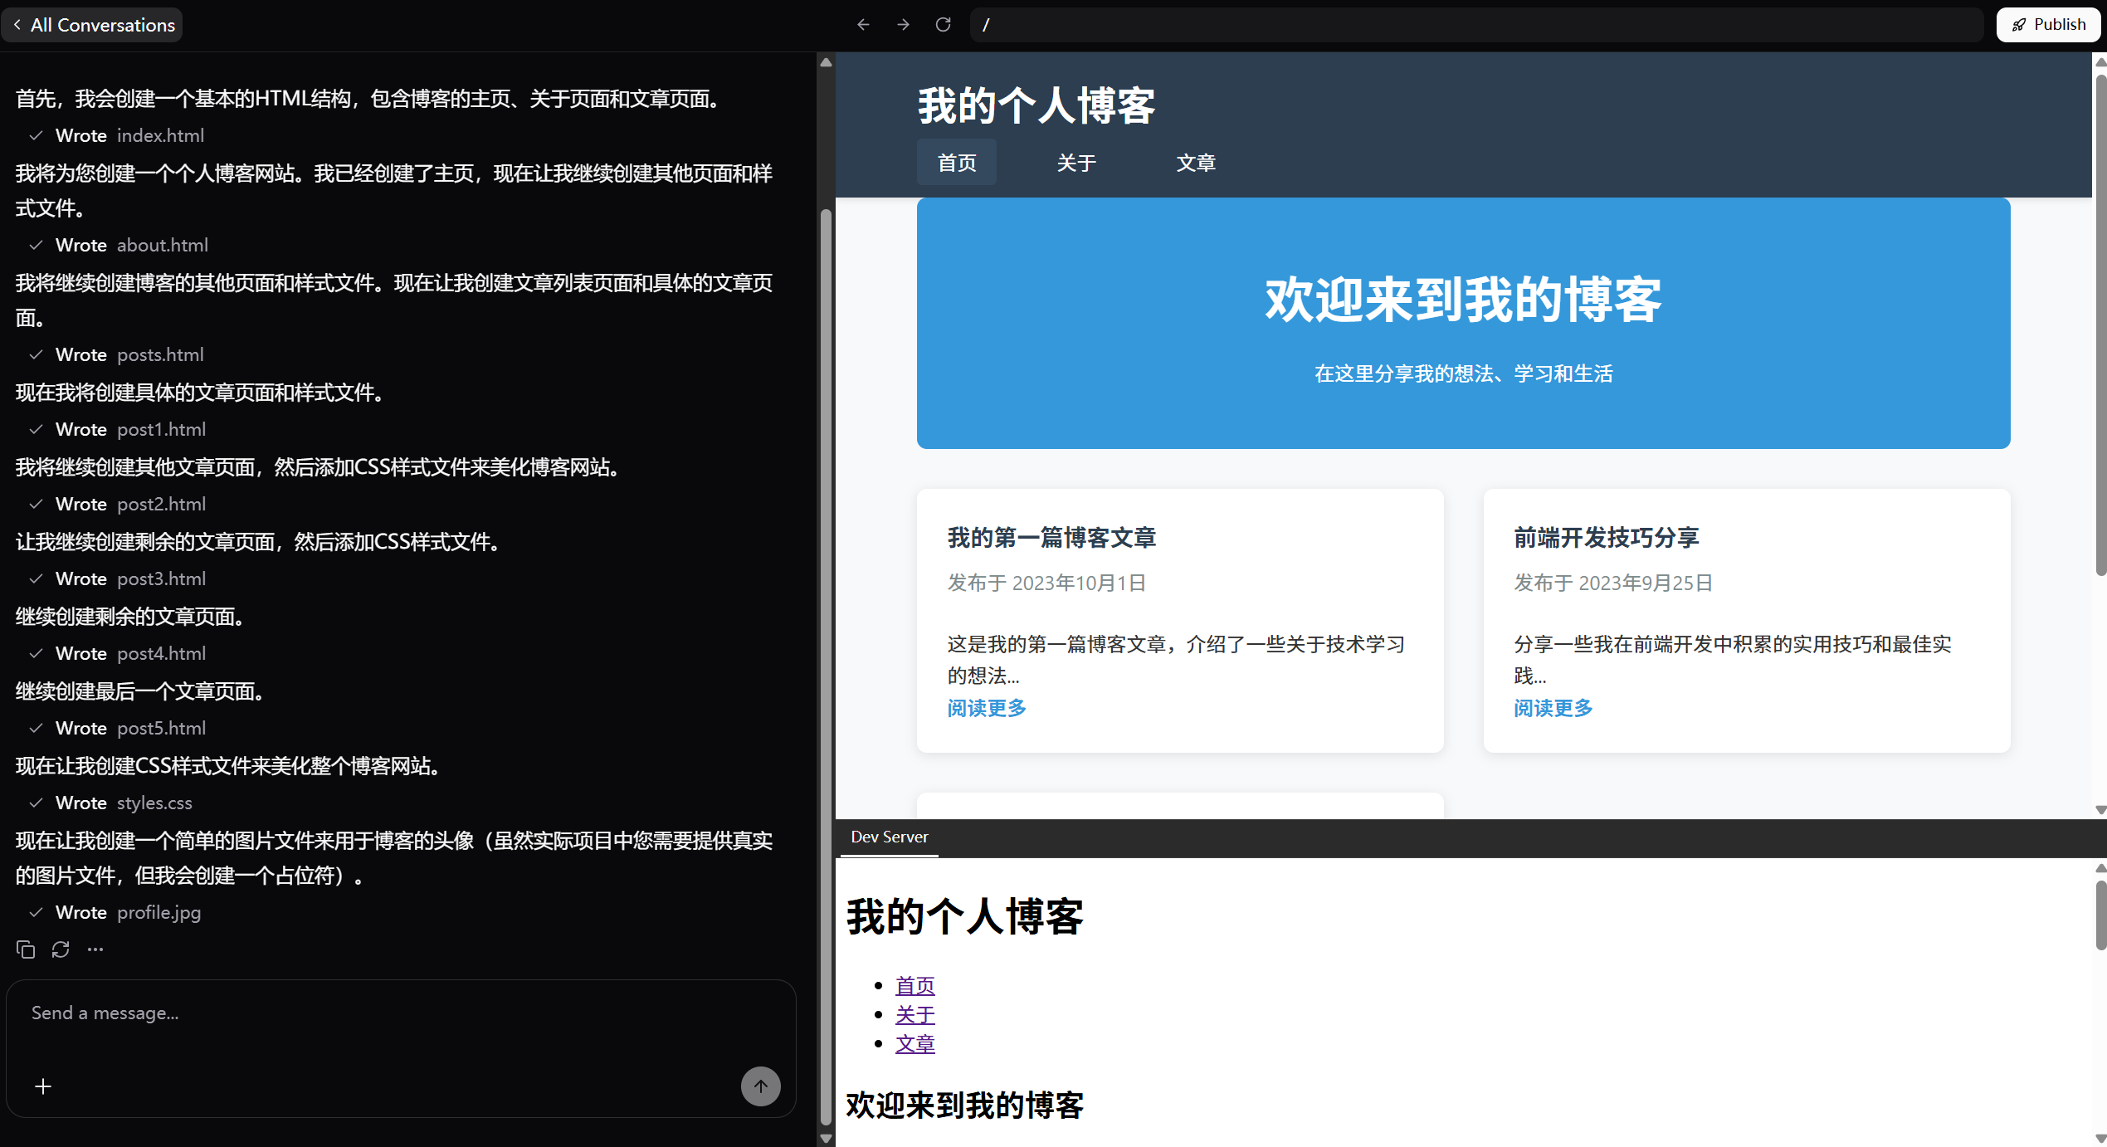Attach a file with the plus icon

click(x=42, y=1086)
